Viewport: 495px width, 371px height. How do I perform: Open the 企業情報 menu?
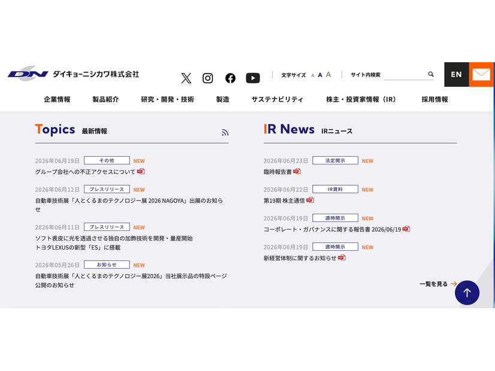pyautogui.click(x=57, y=99)
